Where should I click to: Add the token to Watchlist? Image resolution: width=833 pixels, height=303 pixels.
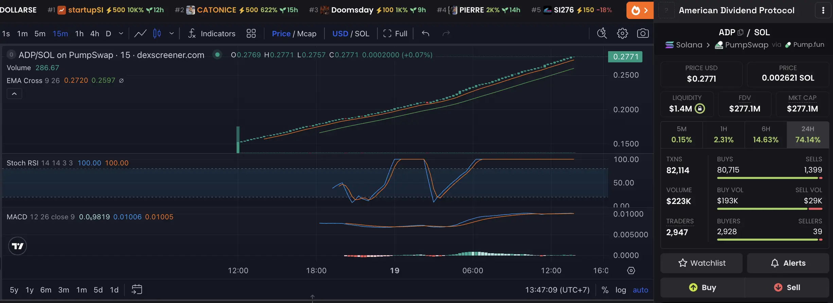[x=702, y=263]
